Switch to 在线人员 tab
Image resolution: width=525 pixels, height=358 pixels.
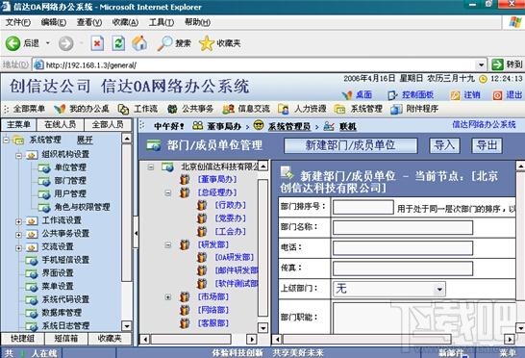click(60, 125)
